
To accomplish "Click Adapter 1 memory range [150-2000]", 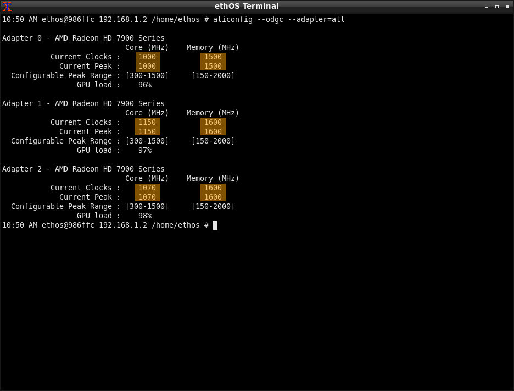I will point(213,141).
